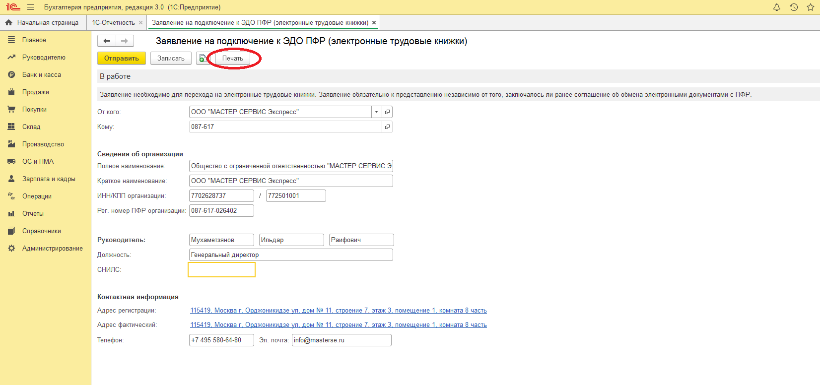This screenshot has width=820, height=385.
Task: Click the От кого organization field
Action: coord(280,112)
